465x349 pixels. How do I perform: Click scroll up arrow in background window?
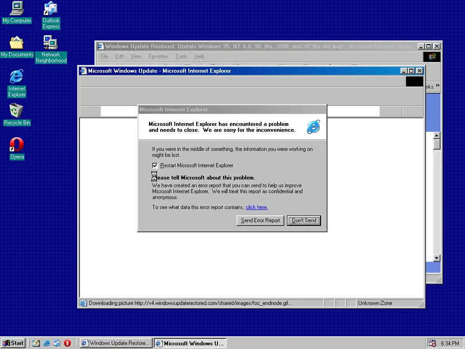coord(436,135)
